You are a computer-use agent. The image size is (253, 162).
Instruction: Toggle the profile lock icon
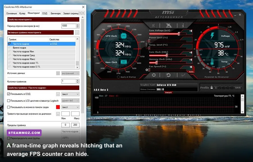[x=211, y=88]
